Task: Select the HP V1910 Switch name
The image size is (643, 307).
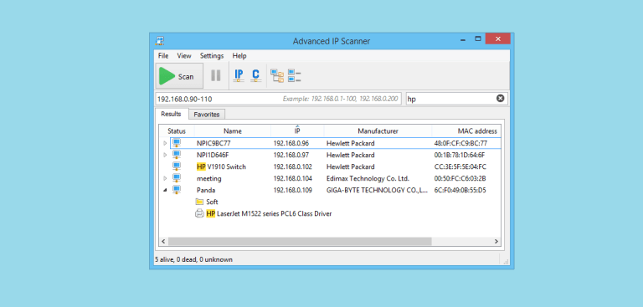Action: [221, 166]
